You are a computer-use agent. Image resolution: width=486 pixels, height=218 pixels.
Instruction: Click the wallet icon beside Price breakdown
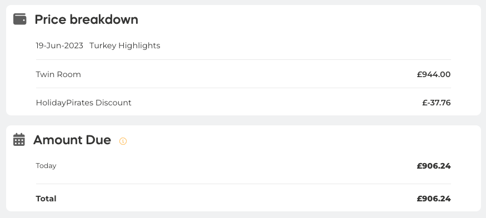point(20,19)
